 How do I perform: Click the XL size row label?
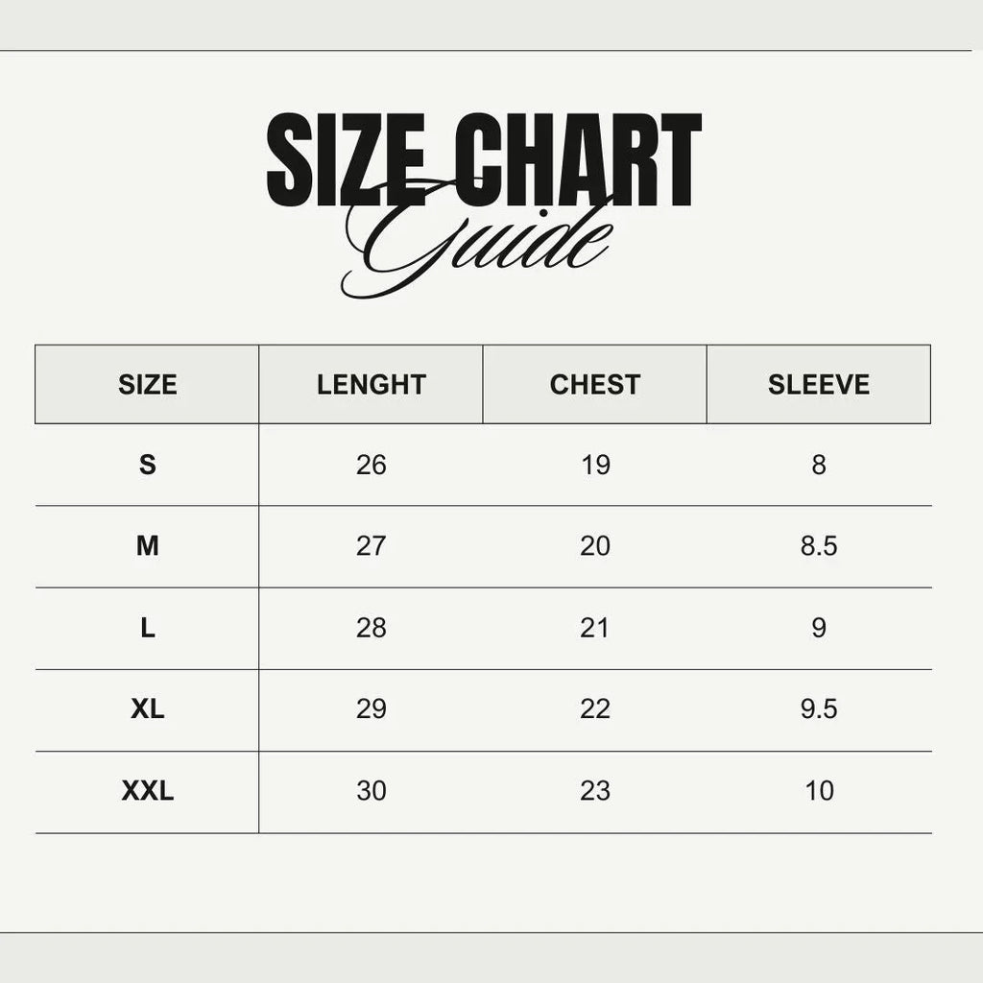pos(148,710)
